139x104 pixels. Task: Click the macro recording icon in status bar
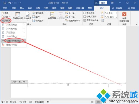48,102
